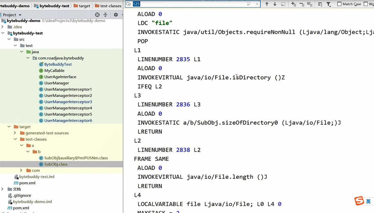Screen dimensions: 374x213
Task: Collapse the com.roadjava.bytebuddy package
Action: [27, 58]
